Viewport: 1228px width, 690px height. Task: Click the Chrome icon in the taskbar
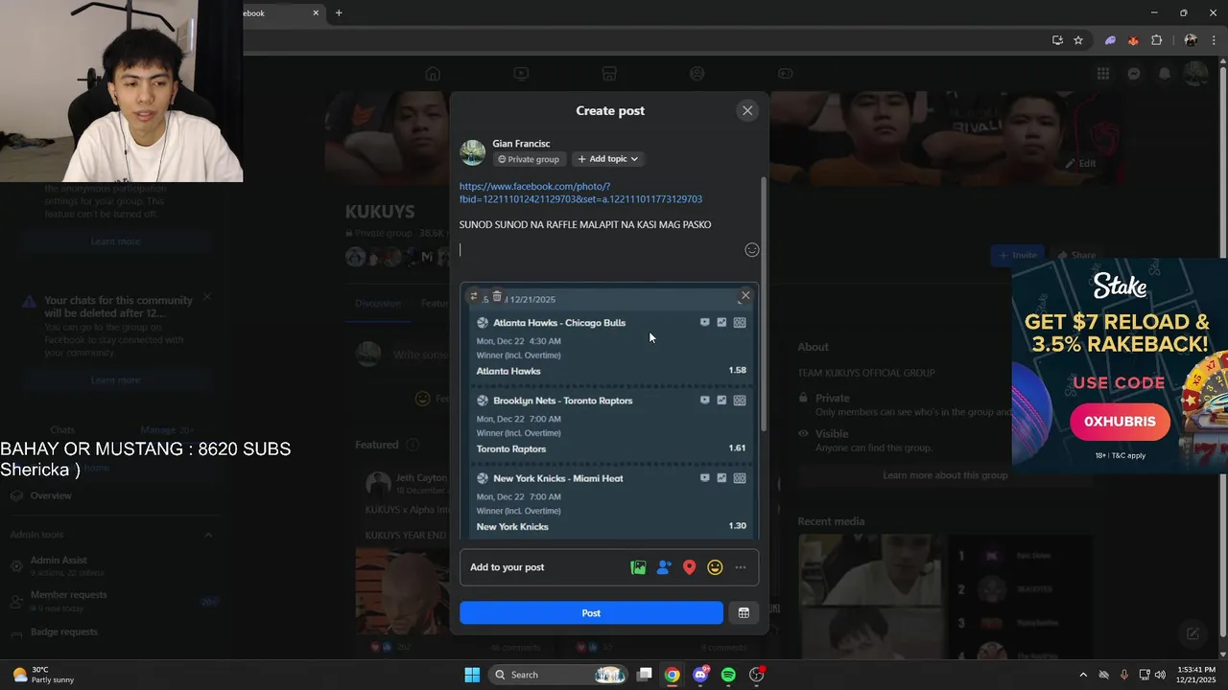[673, 675]
